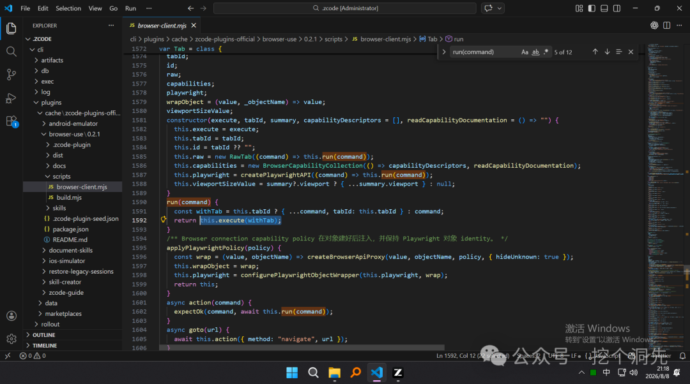Open build.mjs in the explorer
690x384 pixels.
coord(69,197)
